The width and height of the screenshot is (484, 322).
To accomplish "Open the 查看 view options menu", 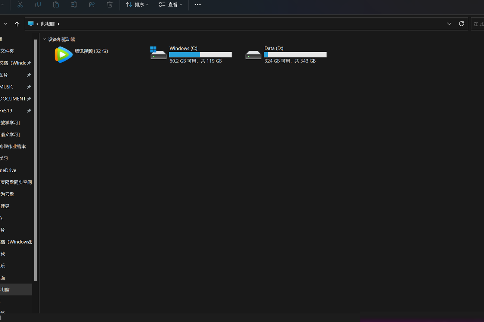I will 171,4.
